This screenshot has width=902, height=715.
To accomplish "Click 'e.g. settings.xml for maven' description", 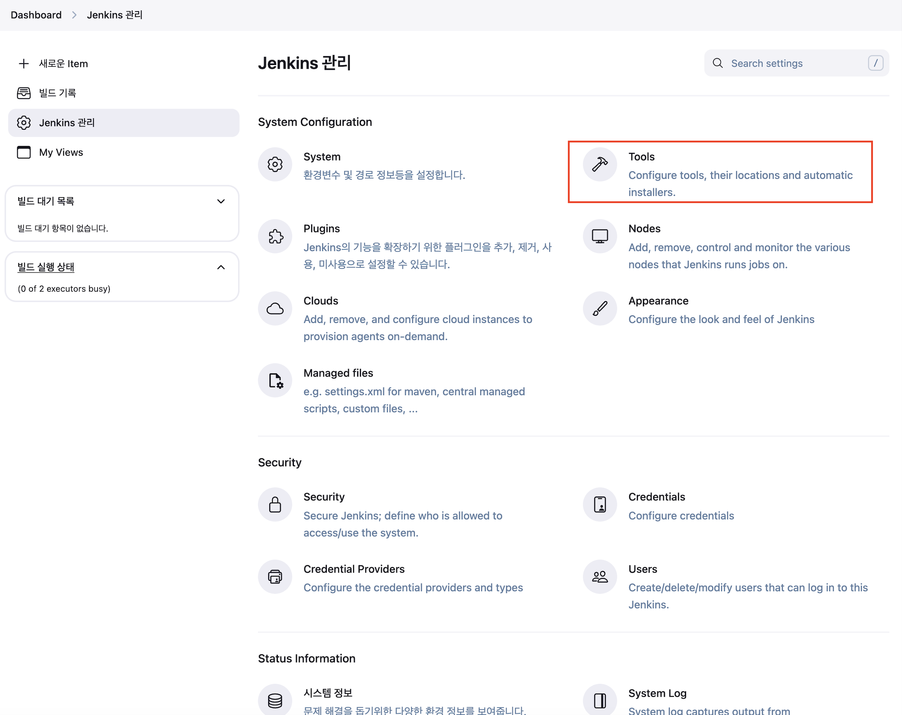I will [414, 400].
